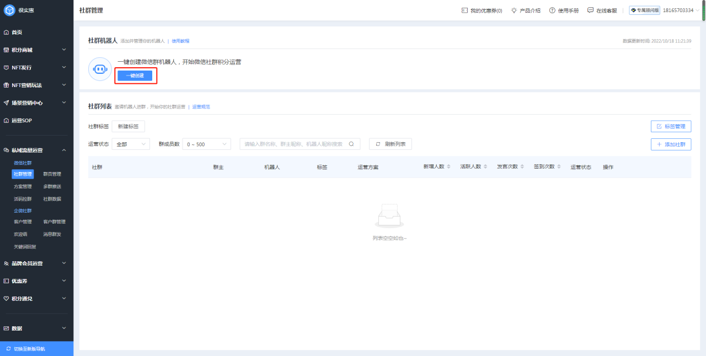Viewport: 706px width, 356px height.
Task: Open the 群成员数 dropdown showing 0~500
Action: 206,143
